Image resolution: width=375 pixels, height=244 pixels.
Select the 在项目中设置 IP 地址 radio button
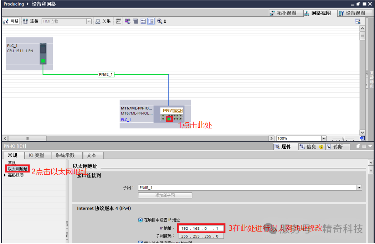[x=140, y=220]
